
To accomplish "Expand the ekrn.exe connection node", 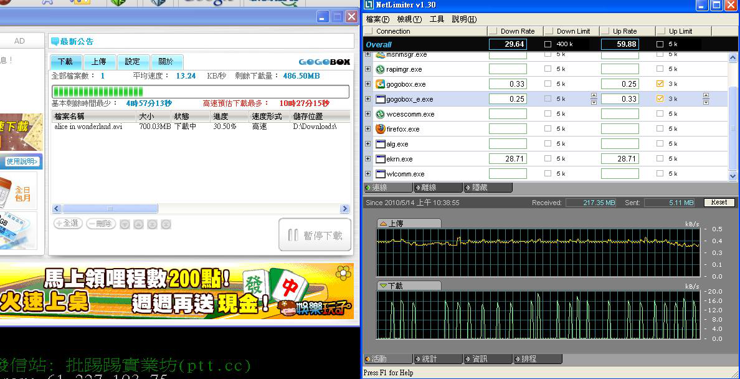I will pyautogui.click(x=368, y=159).
